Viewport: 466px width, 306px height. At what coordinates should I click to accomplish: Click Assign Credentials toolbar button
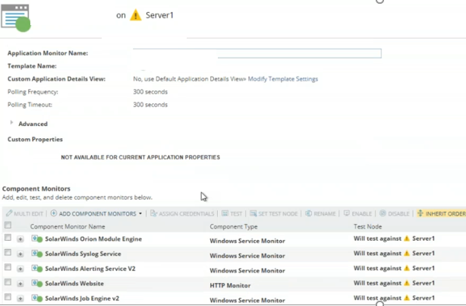coord(182,213)
